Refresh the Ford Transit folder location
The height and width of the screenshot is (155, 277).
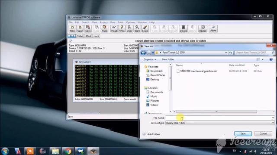(231, 53)
